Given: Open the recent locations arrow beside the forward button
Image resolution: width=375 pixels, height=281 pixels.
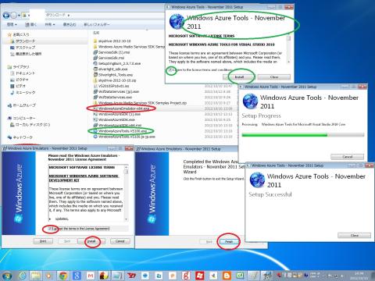Looking at the screenshot, I should (x=19, y=16).
